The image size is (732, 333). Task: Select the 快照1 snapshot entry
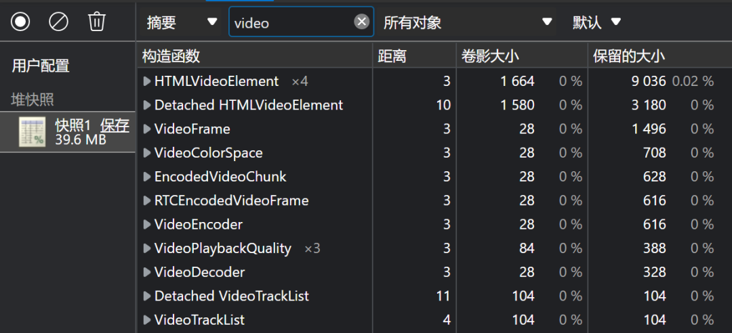click(x=68, y=132)
